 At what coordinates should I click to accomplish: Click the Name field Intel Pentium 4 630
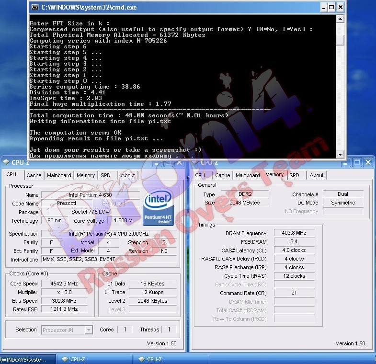click(91, 195)
